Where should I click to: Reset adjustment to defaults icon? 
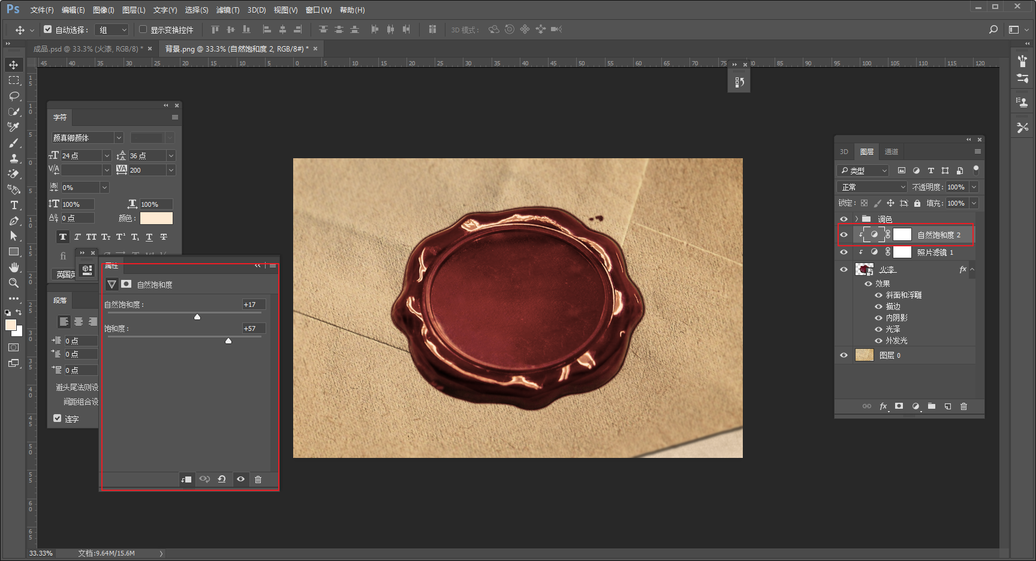[x=222, y=479]
